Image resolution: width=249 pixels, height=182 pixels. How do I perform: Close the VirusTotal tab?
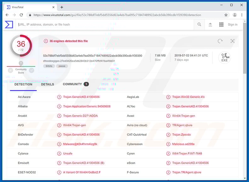tap(53, 7)
